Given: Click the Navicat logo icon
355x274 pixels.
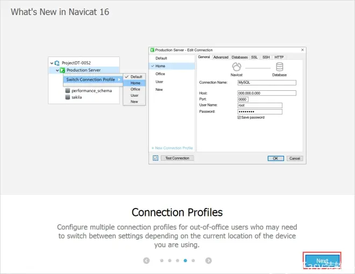Looking at the screenshot, I should point(237,67).
